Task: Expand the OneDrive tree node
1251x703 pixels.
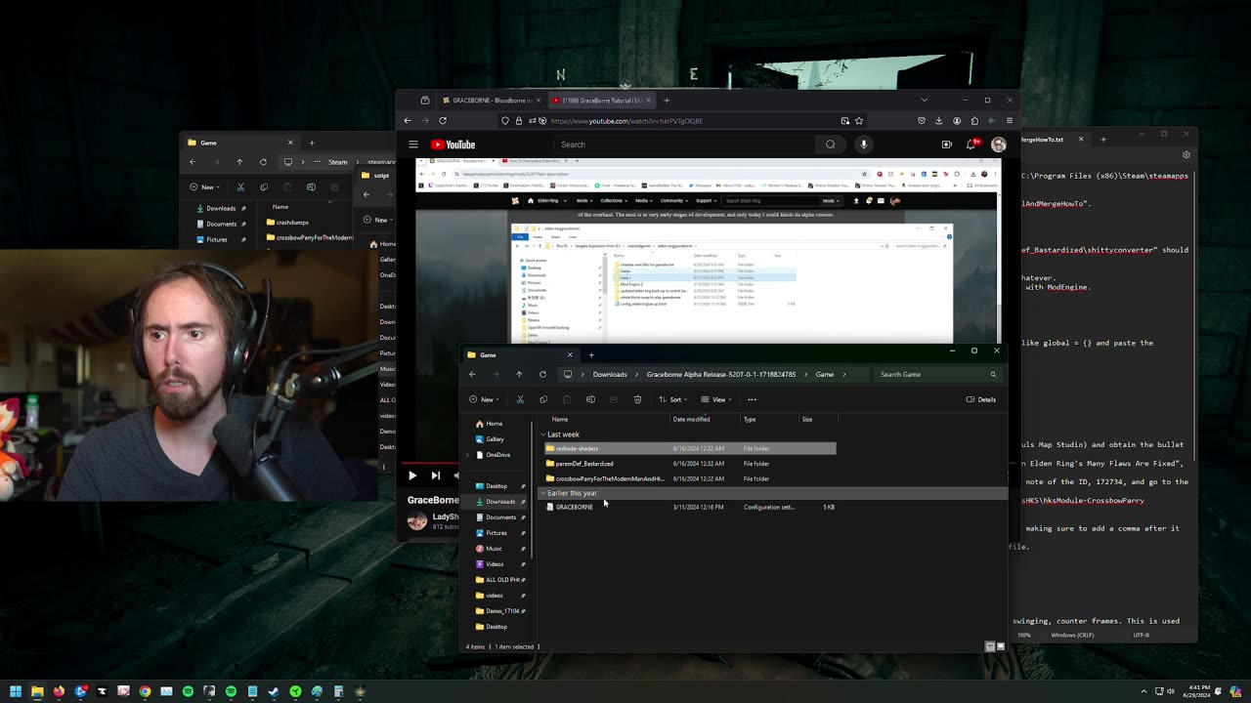Action: (468, 455)
